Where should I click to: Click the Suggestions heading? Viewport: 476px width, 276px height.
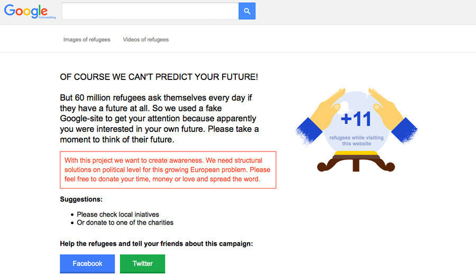81,199
